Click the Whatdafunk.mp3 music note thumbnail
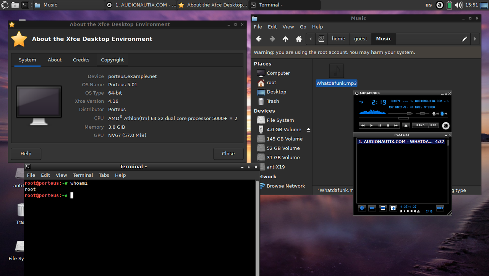This screenshot has height=276, width=489. coord(337,71)
